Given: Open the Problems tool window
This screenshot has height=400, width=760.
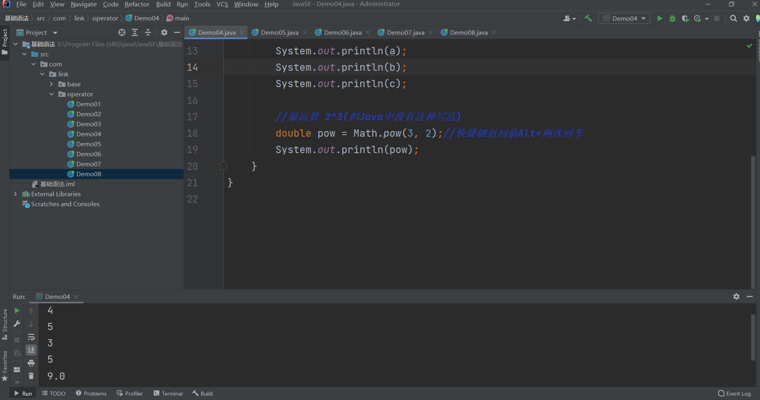Looking at the screenshot, I should tap(91, 394).
